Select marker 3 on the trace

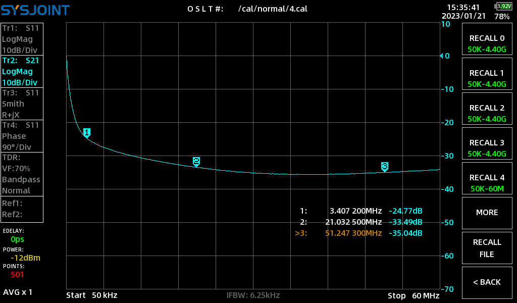(x=384, y=167)
